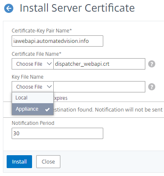Open help icon beside Key File Name field
The height and width of the screenshot is (176, 164).
pos(152,87)
